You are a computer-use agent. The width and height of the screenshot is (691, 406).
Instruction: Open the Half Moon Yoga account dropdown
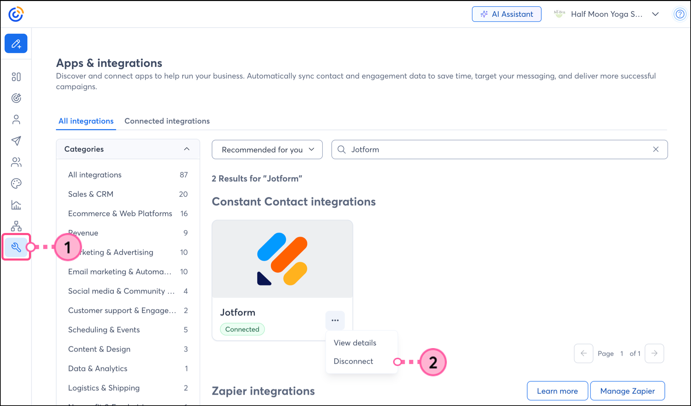[655, 14]
